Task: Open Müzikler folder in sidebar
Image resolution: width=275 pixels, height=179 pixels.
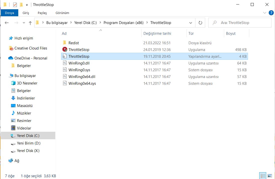Action: [x=24, y=113]
